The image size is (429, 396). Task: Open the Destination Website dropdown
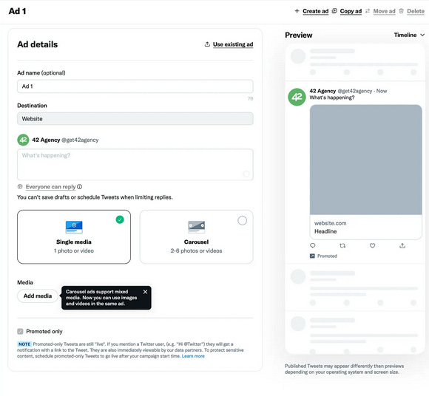coord(135,119)
